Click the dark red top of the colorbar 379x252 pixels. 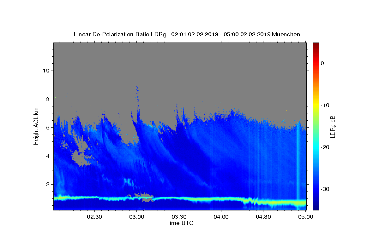[x=316, y=46]
